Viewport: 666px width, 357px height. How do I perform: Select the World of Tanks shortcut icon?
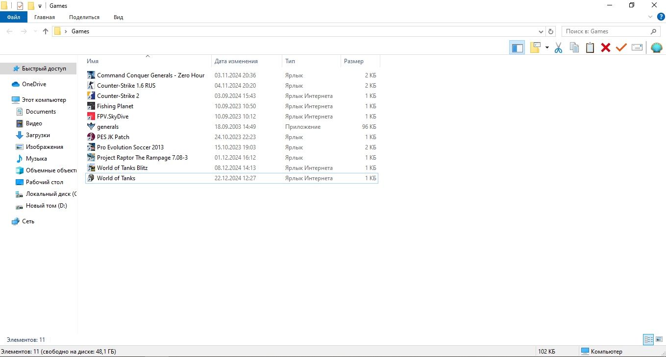[x=91, y=178]
